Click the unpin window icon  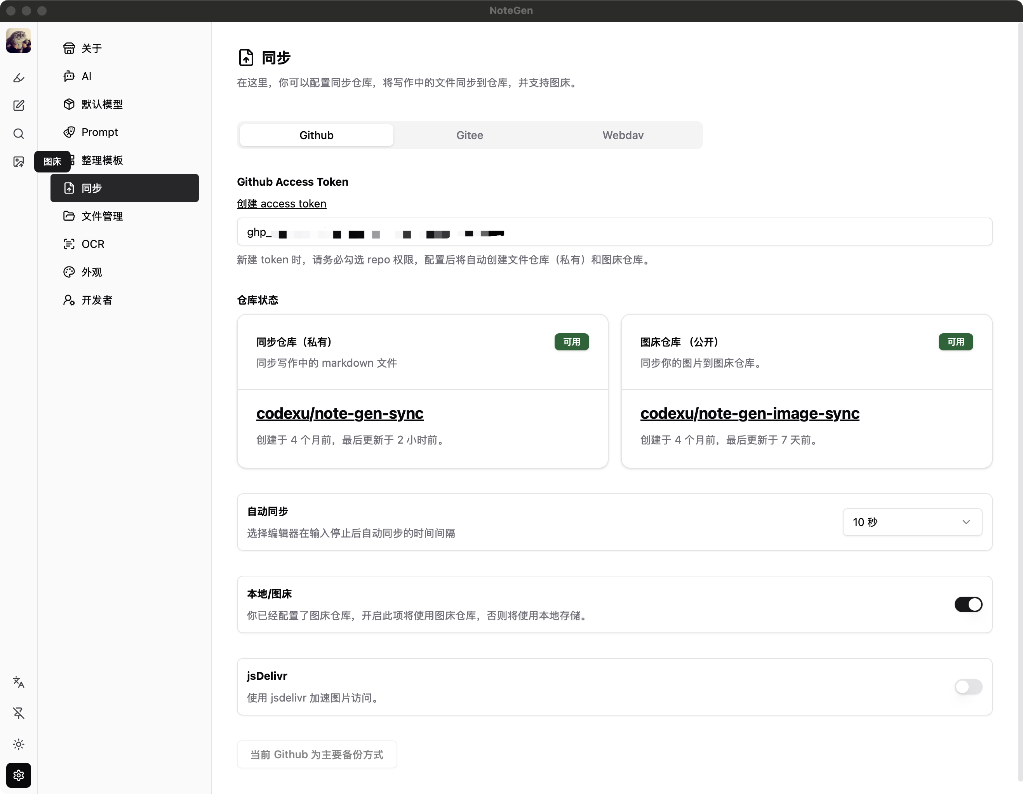(18, 713)
